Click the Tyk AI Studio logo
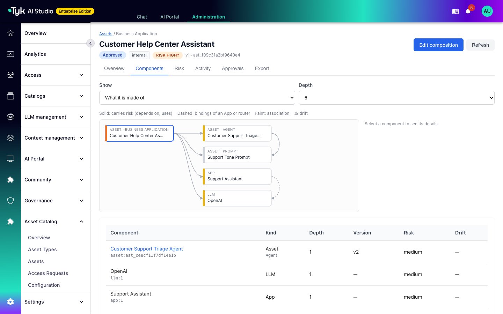503x314 pixels. pyautogui.click(x=31, y=11)
